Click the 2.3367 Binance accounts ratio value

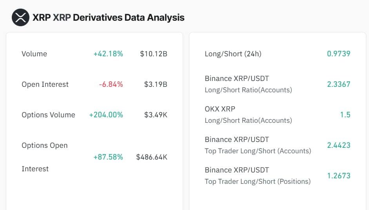pyautogui.click(x=338, y=84)
